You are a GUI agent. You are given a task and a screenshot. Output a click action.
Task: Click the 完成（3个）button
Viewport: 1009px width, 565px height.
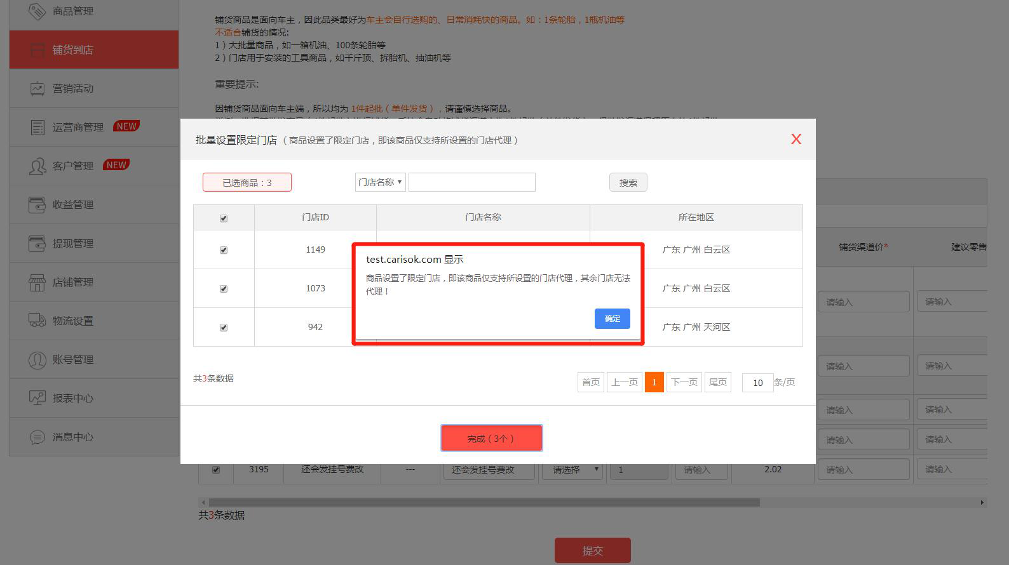[491, 439]
